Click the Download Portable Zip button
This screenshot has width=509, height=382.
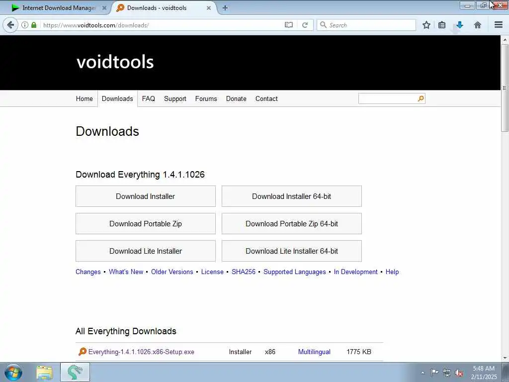click(x=146, y=223)
